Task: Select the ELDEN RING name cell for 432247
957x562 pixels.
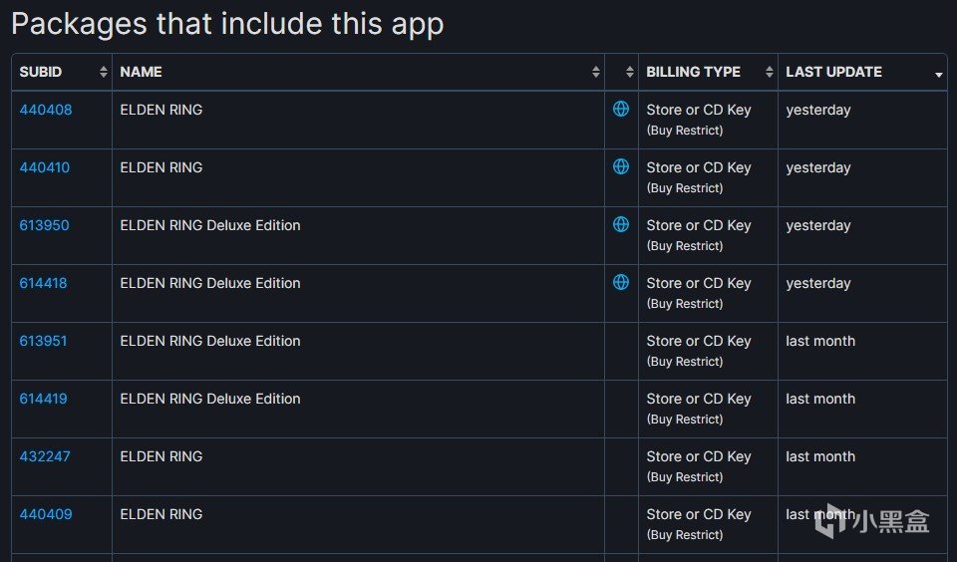Action: point(358,466)
